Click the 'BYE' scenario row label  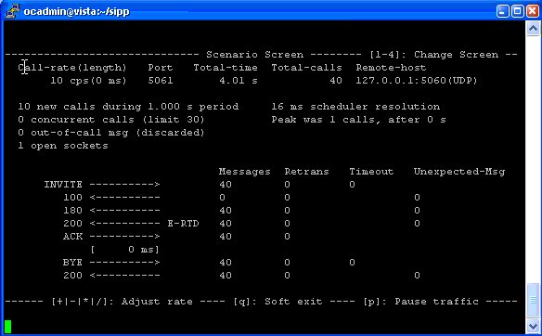pyautogui.click(x=73, y=263)
